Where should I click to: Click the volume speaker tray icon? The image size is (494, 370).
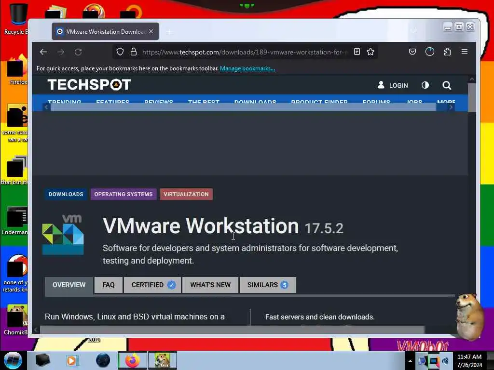pyautogui.click(x=445, y=361)
